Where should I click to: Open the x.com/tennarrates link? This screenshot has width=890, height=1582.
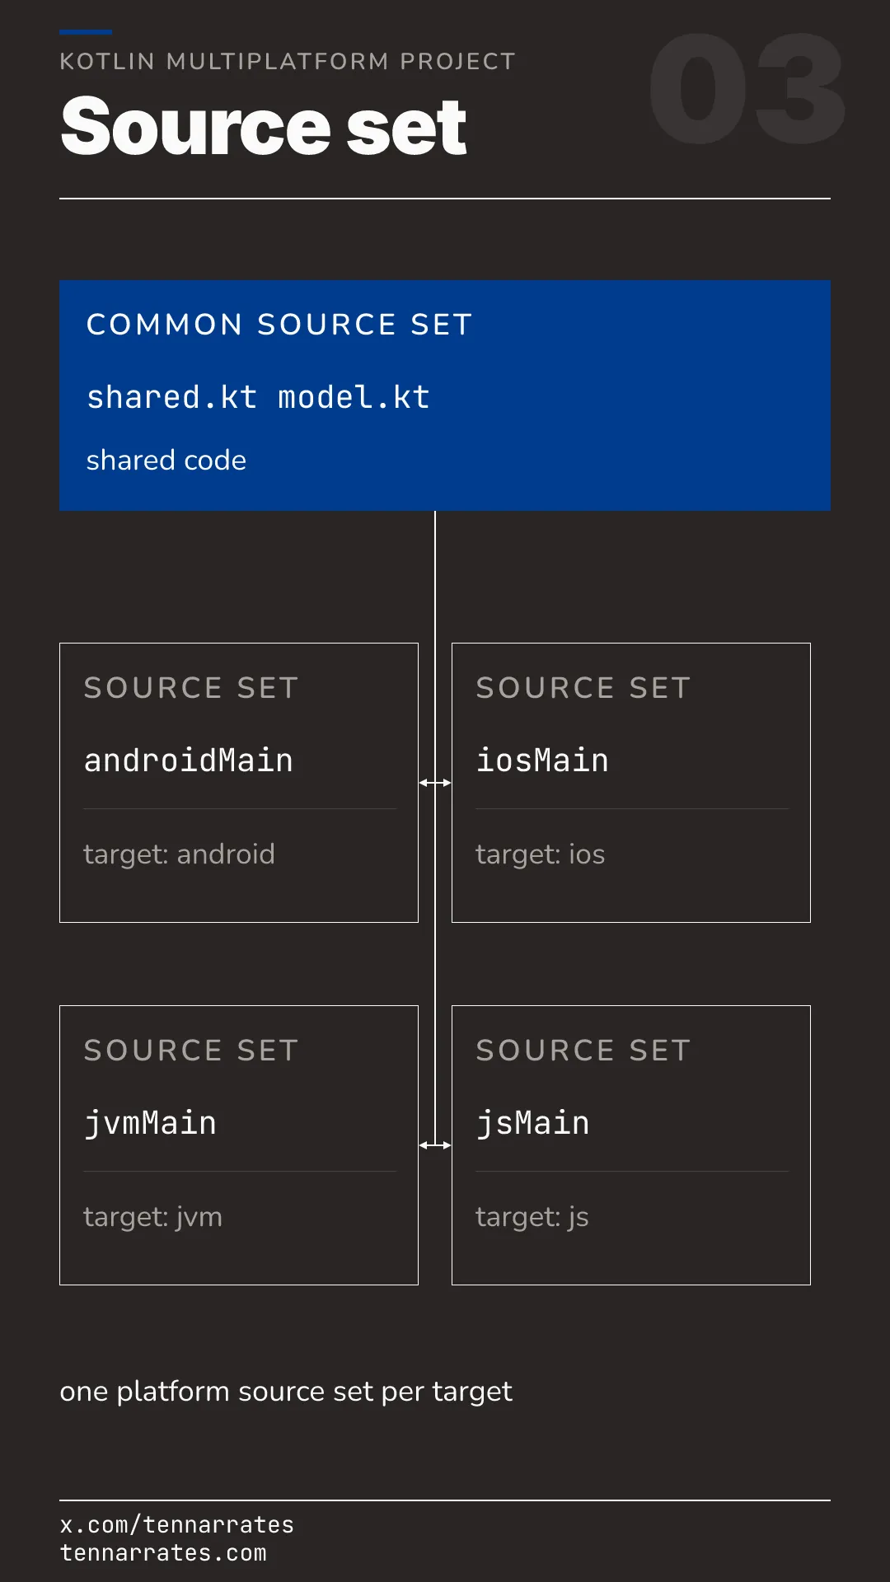pos(177,1525)
